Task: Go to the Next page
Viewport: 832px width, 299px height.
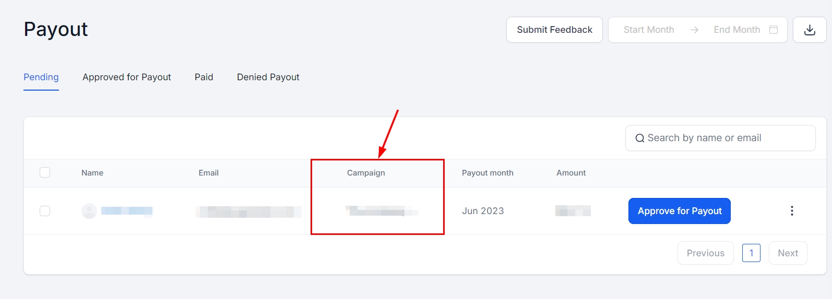Action: pos(788,253)
